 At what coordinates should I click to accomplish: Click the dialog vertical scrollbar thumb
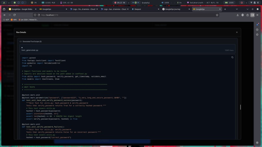(x=240, y=107)
